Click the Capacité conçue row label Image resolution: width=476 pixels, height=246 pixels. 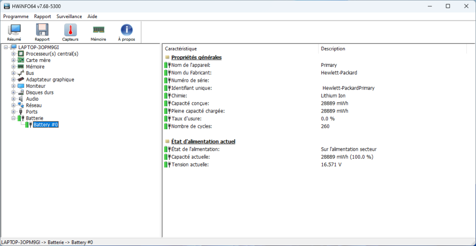tap(190, 103)
